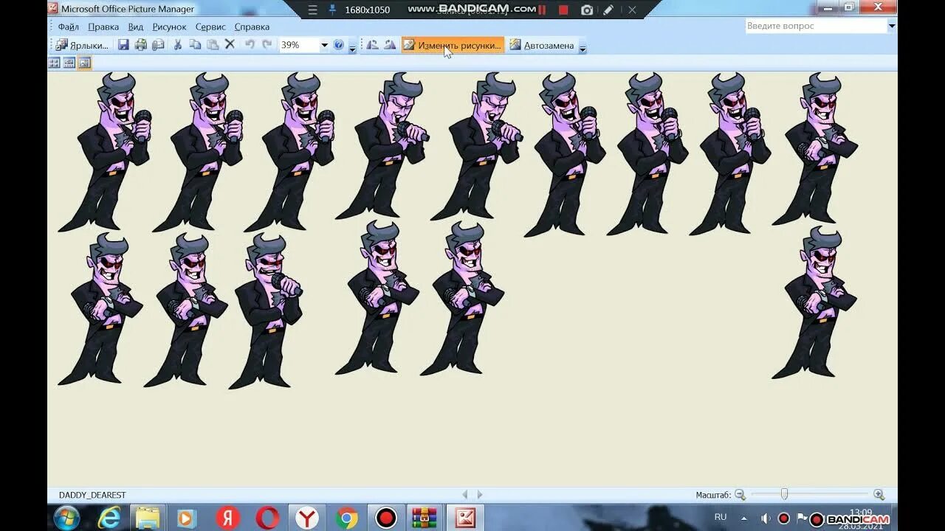This screenshot has height=531, width=945.
Task: Click the Redo arrow icon
Action: [x=267, y=45]
